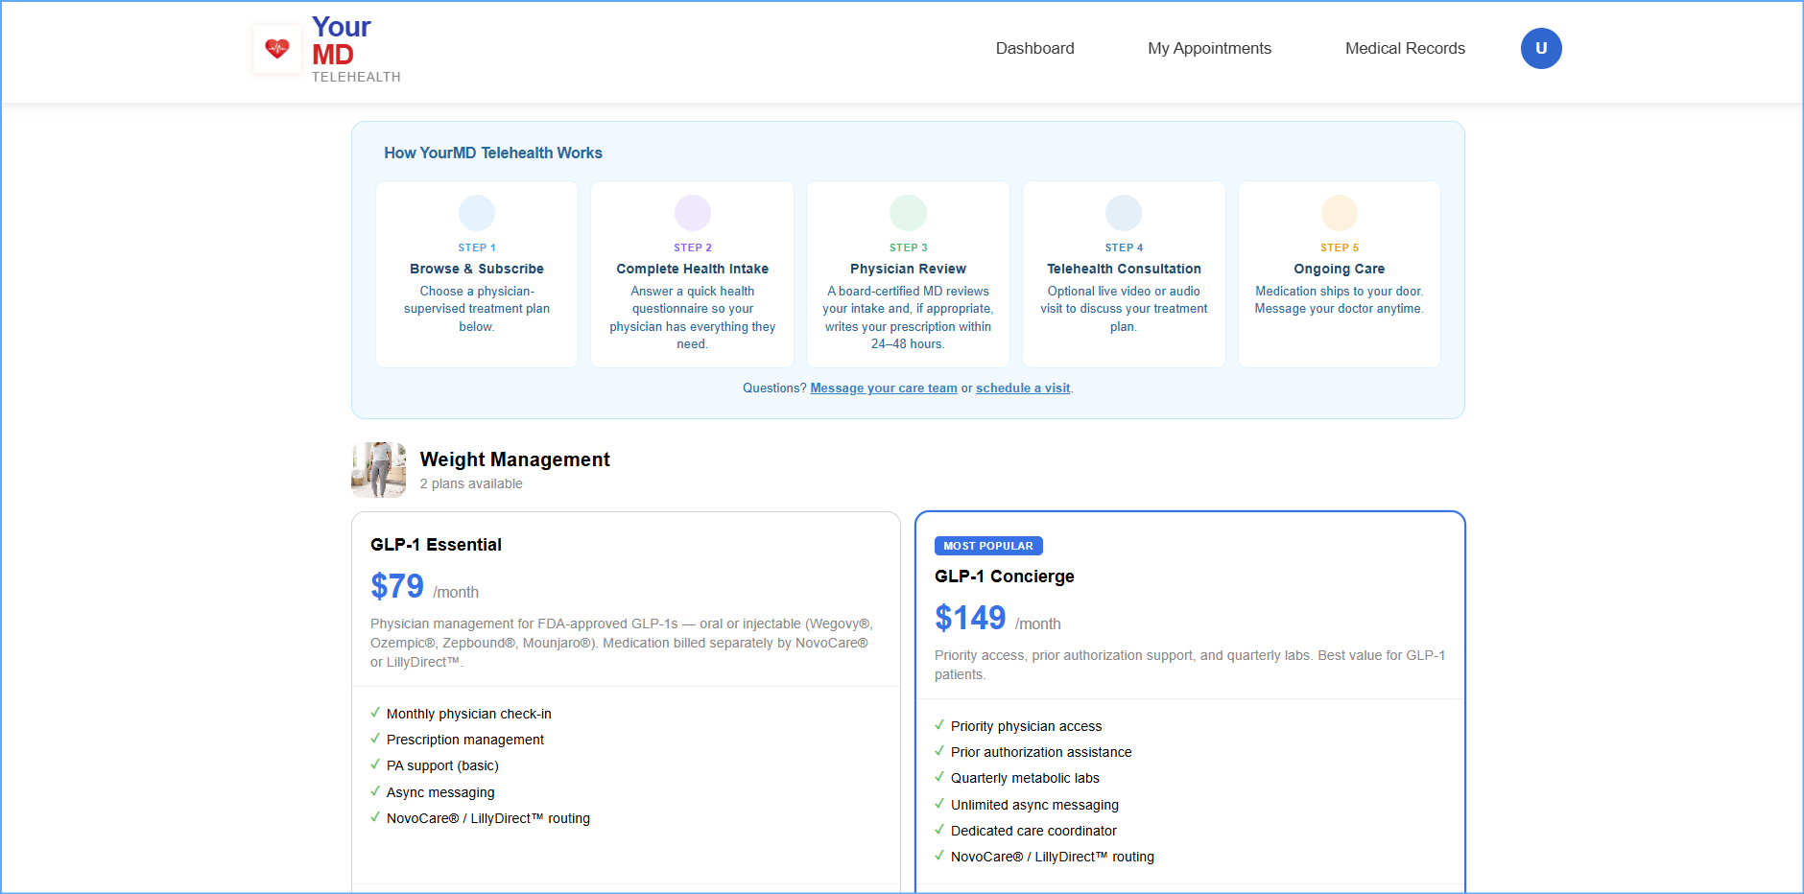Click the Ongoing Care step title

(x=1340, y=269)
